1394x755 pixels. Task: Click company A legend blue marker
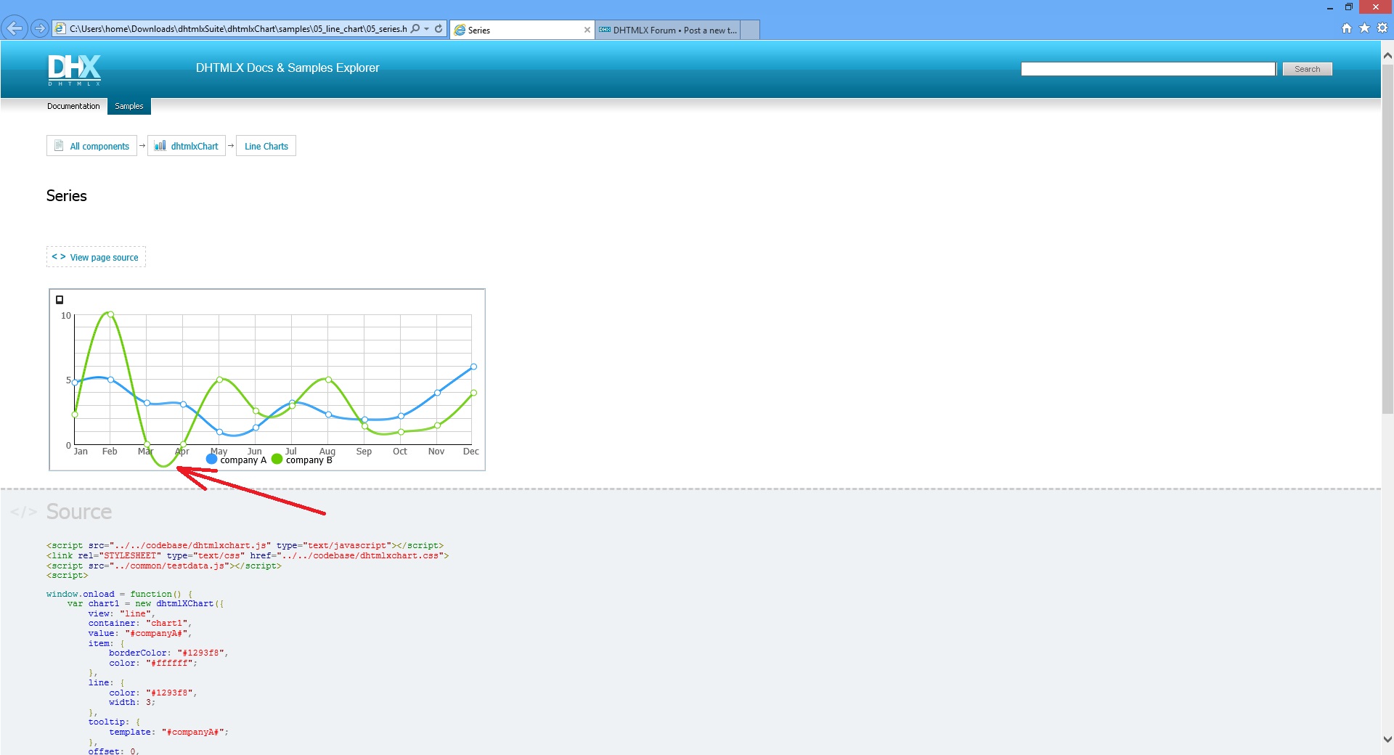coord(212,459)
